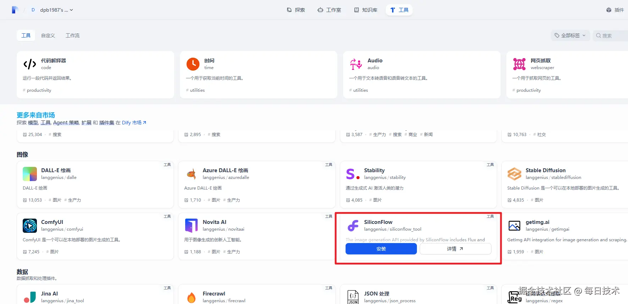Open the DALL-E 绘画 card title
Viewport: 628px width, 304px height.
click(x=56, y=170)
